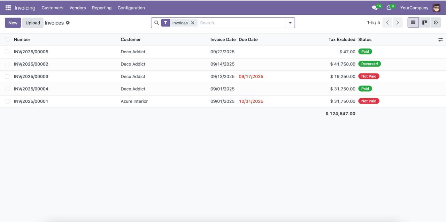Open the messages chat icon with badge 14
The image size is (446, 222).
(x=375, y=8)
